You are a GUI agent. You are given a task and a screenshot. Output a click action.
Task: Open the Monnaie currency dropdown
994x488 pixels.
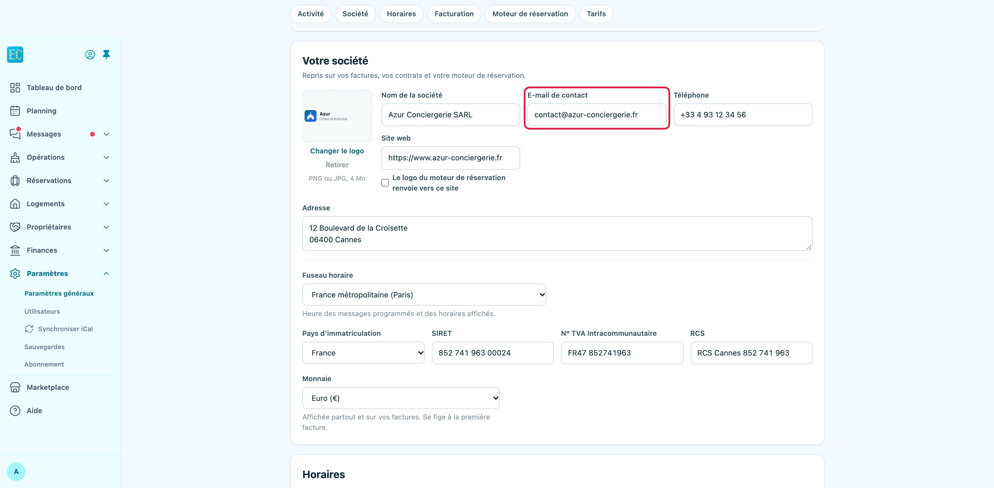coord(401,398)
